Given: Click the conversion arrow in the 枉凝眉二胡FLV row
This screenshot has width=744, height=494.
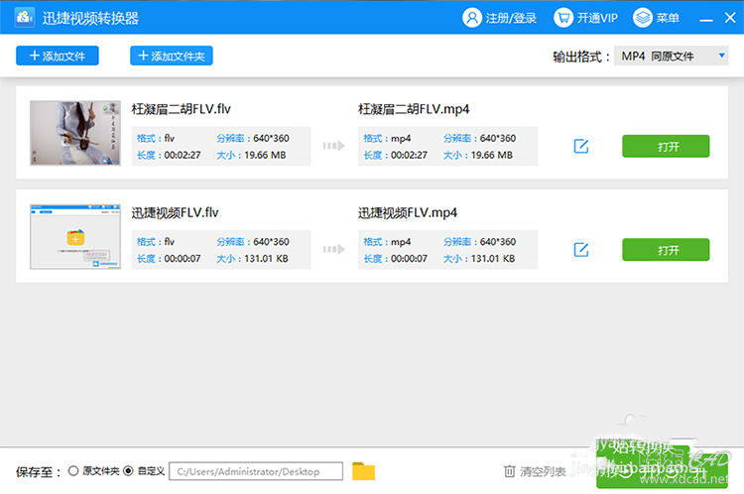Looking at the screenshot, I should 334,146.
